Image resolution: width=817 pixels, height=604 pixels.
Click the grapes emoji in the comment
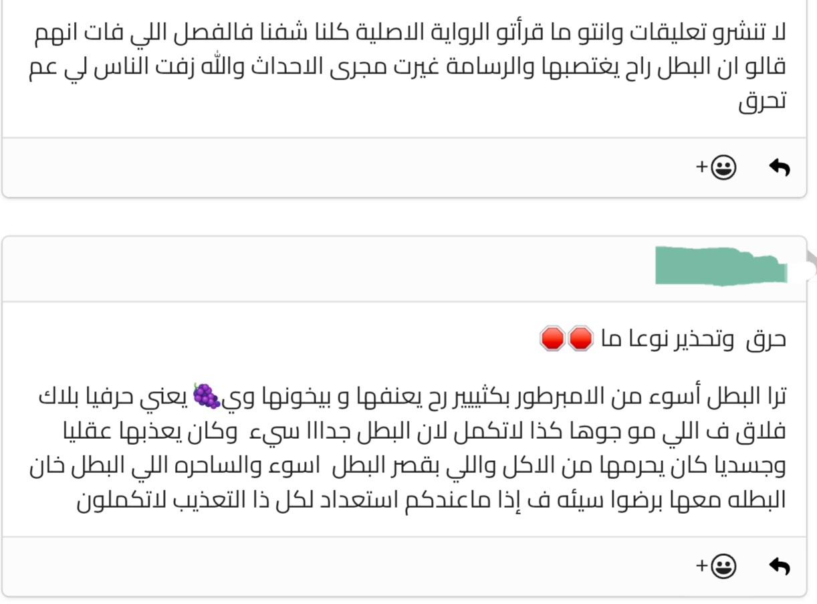click(206, 397)
